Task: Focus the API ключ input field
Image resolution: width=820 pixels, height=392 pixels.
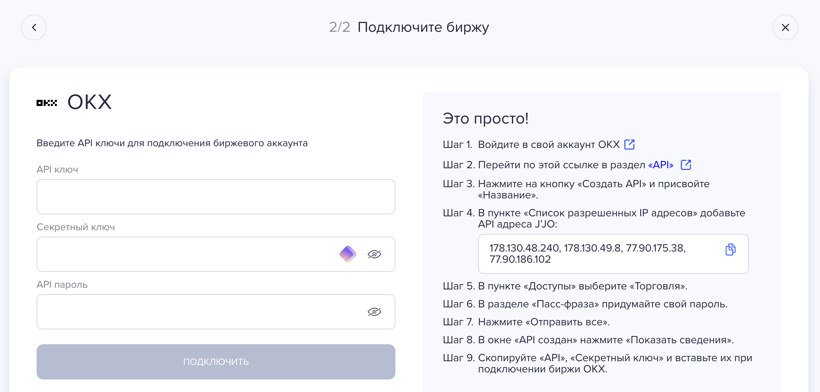Action: 216,197
